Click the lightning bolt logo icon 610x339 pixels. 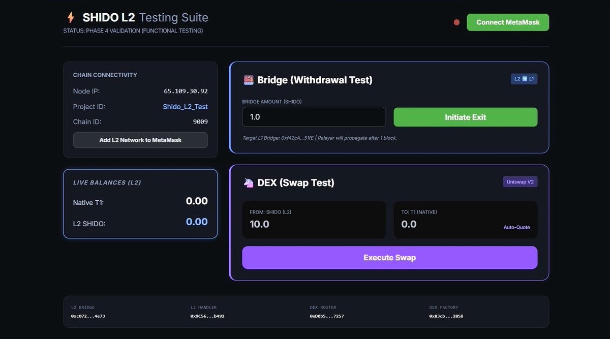[71, 18]
